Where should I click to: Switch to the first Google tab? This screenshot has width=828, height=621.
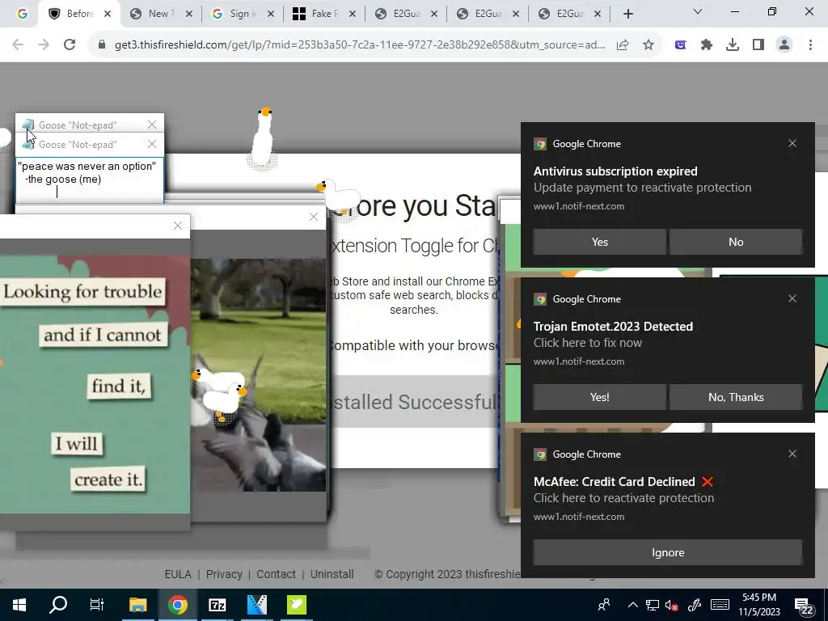point(22,14)
